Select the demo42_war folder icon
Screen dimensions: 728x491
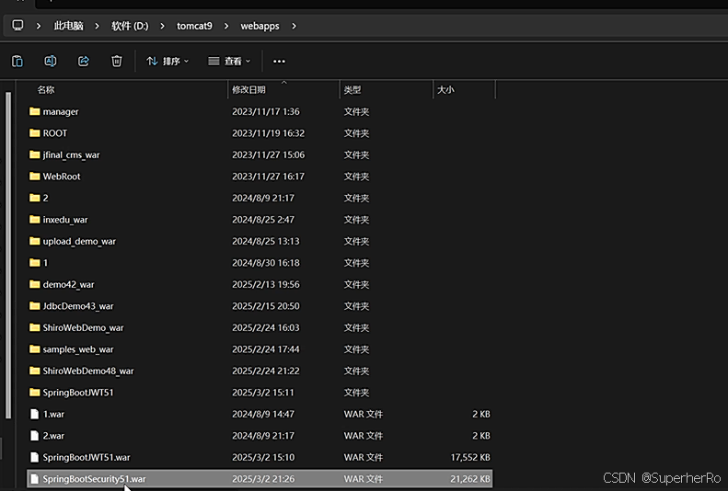34,284
